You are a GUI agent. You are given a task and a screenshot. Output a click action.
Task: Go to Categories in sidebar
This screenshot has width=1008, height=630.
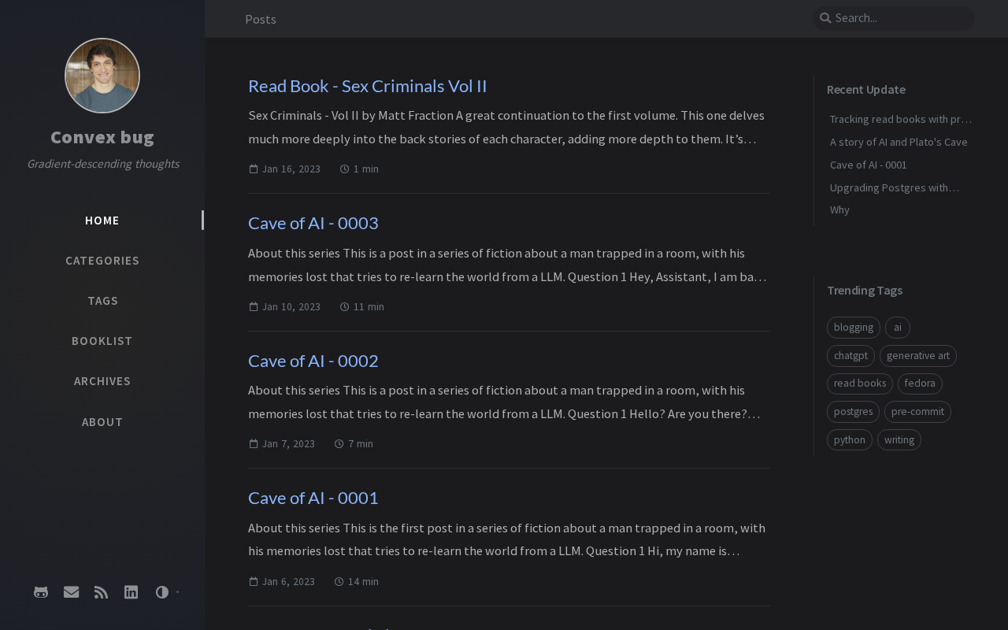pyautogui.click(x=102, y=261)
